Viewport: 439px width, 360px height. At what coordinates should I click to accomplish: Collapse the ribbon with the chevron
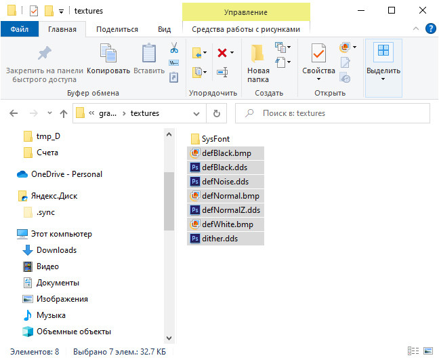pos(416,29)
